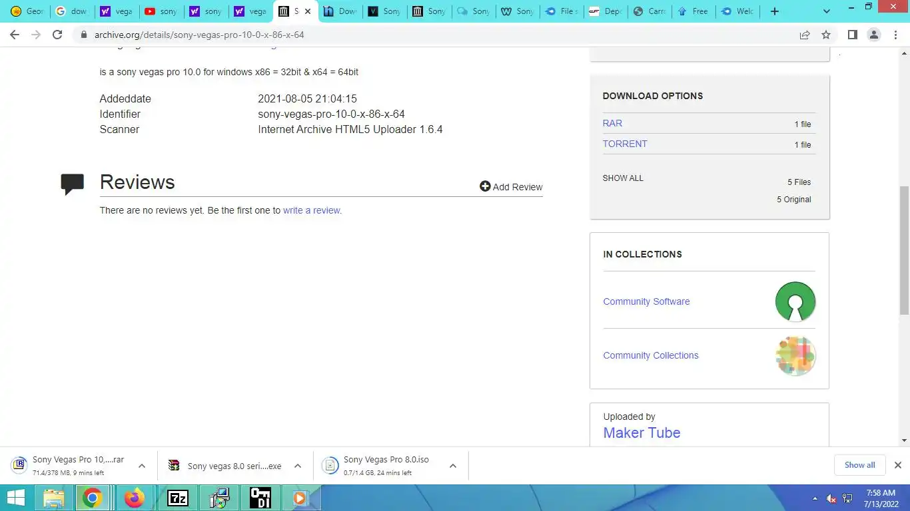Open File Explorer from the taskbar

tap(54, 498)
